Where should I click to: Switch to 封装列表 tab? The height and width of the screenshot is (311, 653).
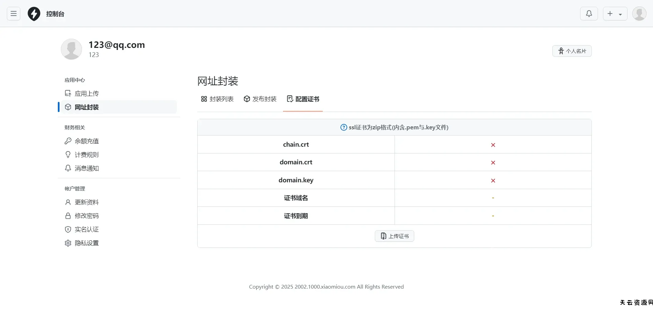click(217, 99)
